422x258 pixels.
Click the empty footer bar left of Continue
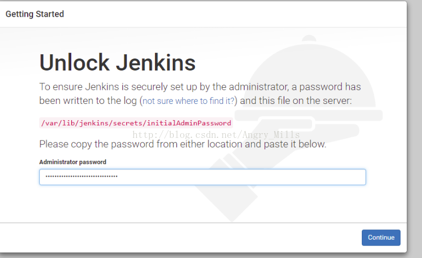pos(180,238)
